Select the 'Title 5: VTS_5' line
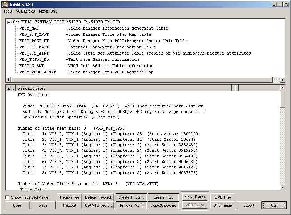 pos(110,156)
